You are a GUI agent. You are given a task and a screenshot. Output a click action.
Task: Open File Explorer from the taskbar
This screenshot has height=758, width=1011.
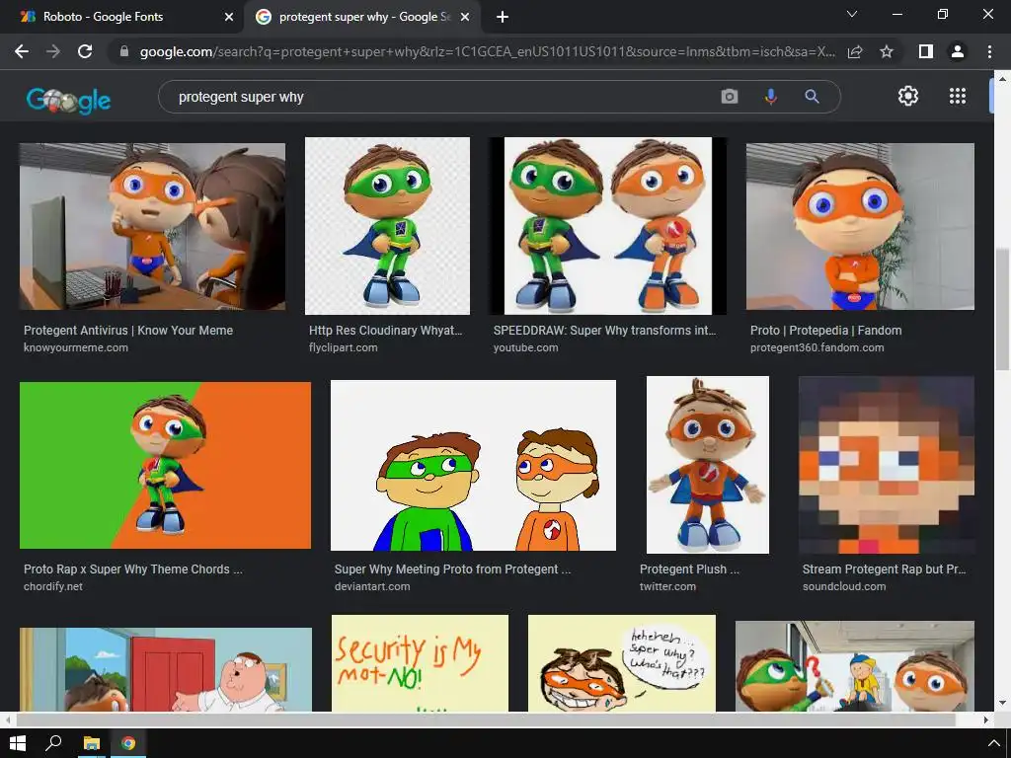(91, 743)
